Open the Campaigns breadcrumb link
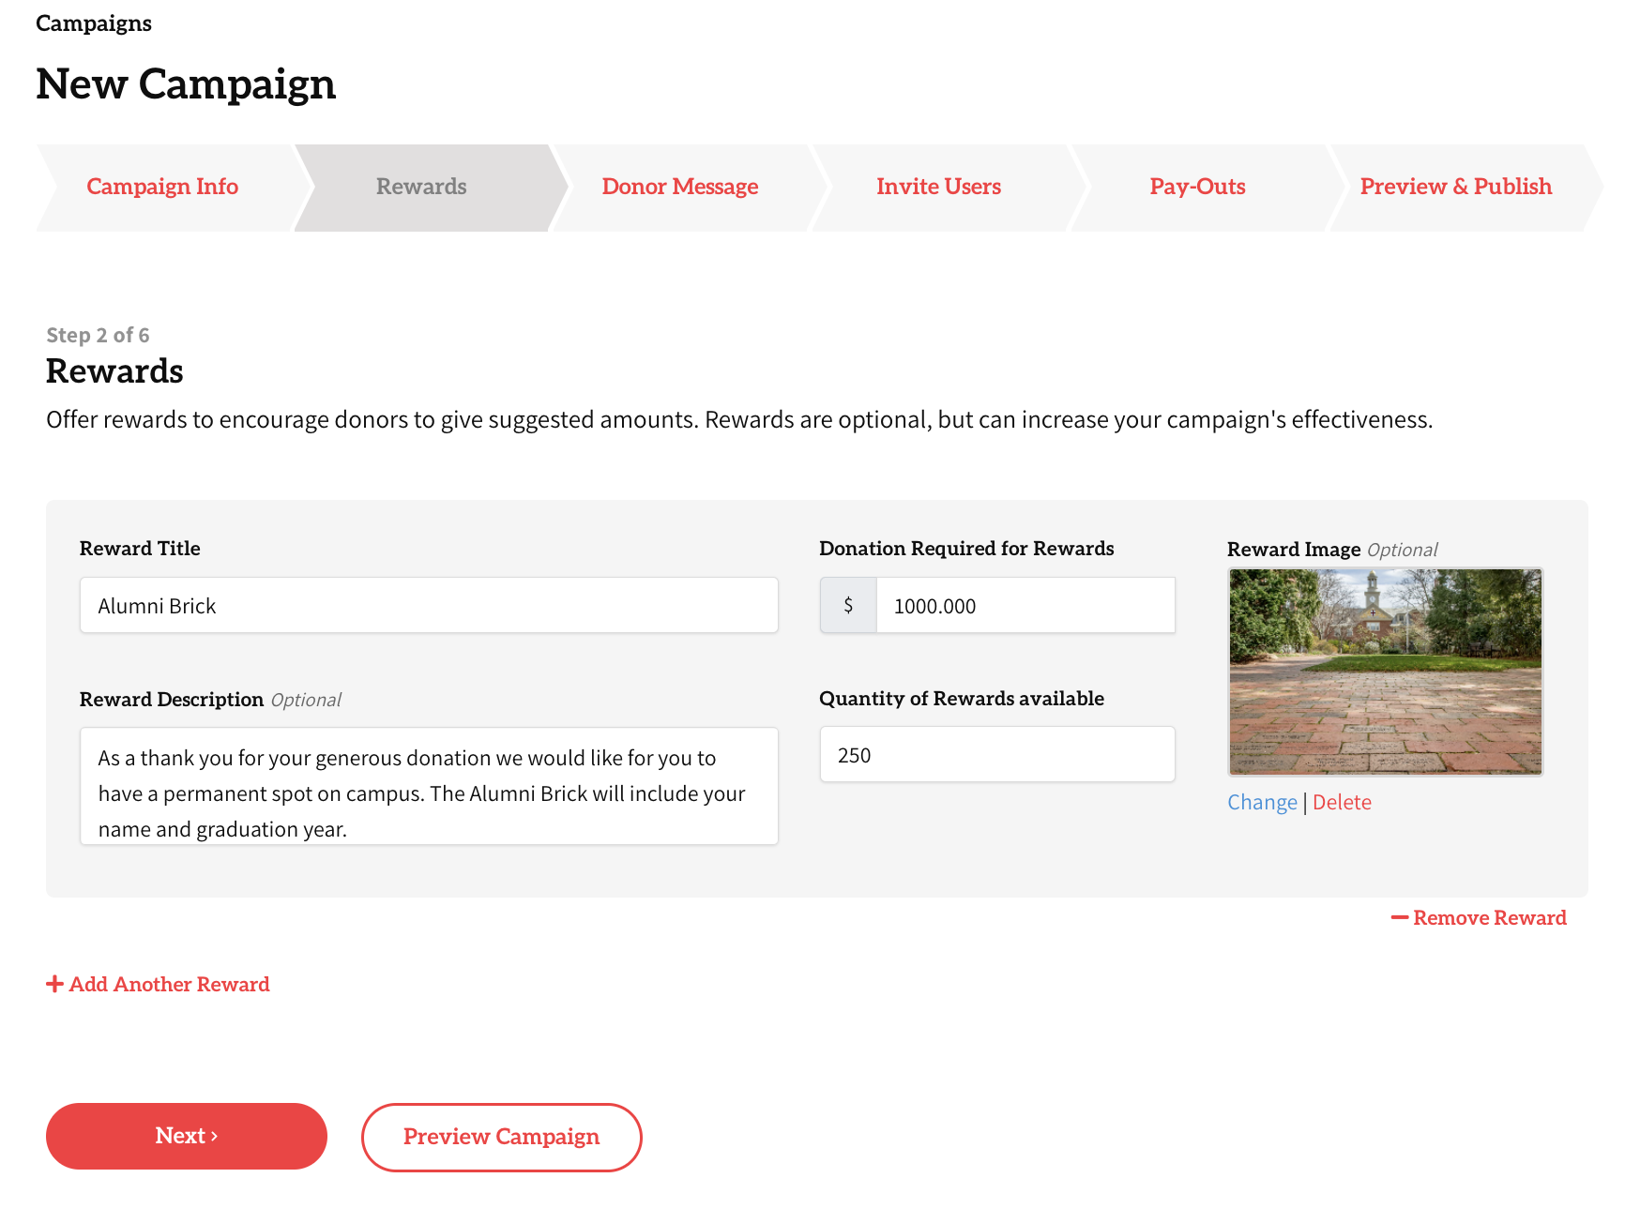 click(x=94, y=23)
